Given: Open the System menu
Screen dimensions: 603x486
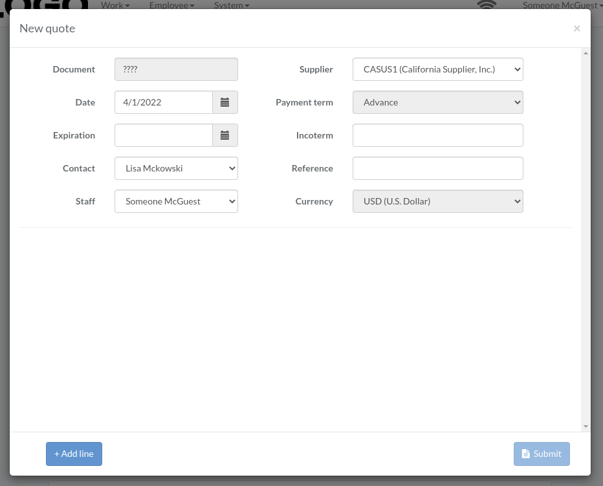Looking at the screenshot, I should pyautogui.click(x=232, y=5).
